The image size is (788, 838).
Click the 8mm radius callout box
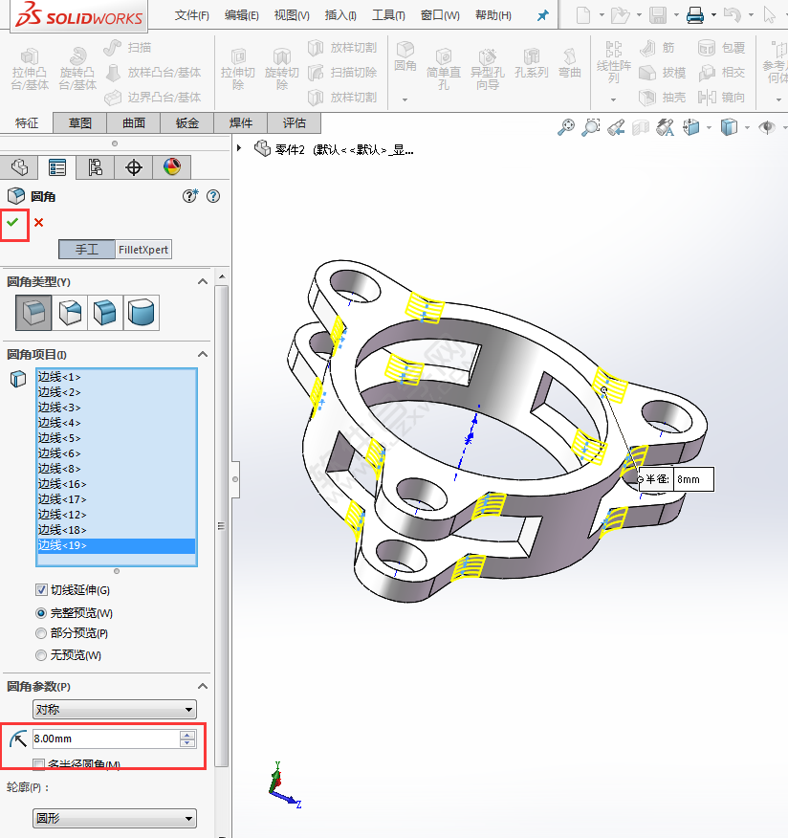tap(693, 479)
